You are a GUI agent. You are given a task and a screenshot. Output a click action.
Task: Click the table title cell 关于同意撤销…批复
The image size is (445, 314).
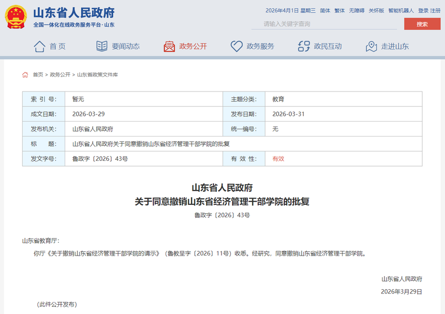[x=151, y=144]
